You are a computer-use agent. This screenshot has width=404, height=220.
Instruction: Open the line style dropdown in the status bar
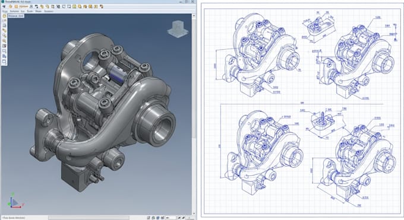(171, 218)
